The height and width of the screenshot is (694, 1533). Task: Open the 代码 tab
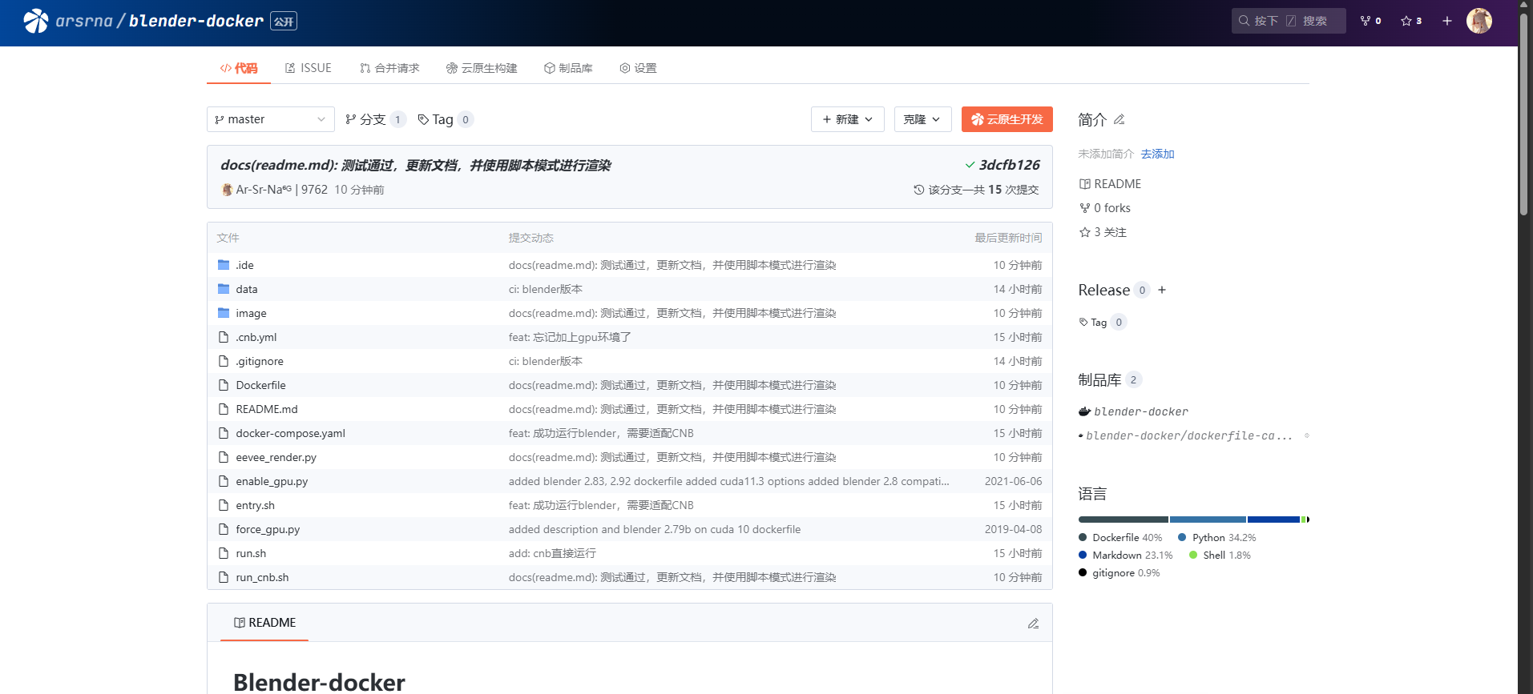coord(239,68)
